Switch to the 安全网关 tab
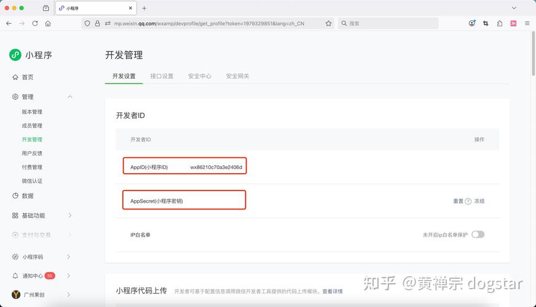This screenshot has height=307, width=536. 238,76
